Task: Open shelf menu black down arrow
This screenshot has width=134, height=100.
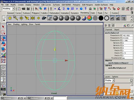Action: 4,20
